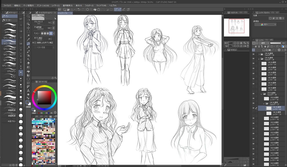Toggle snap to ruler in command bar
287x167 pixels.
116,9
